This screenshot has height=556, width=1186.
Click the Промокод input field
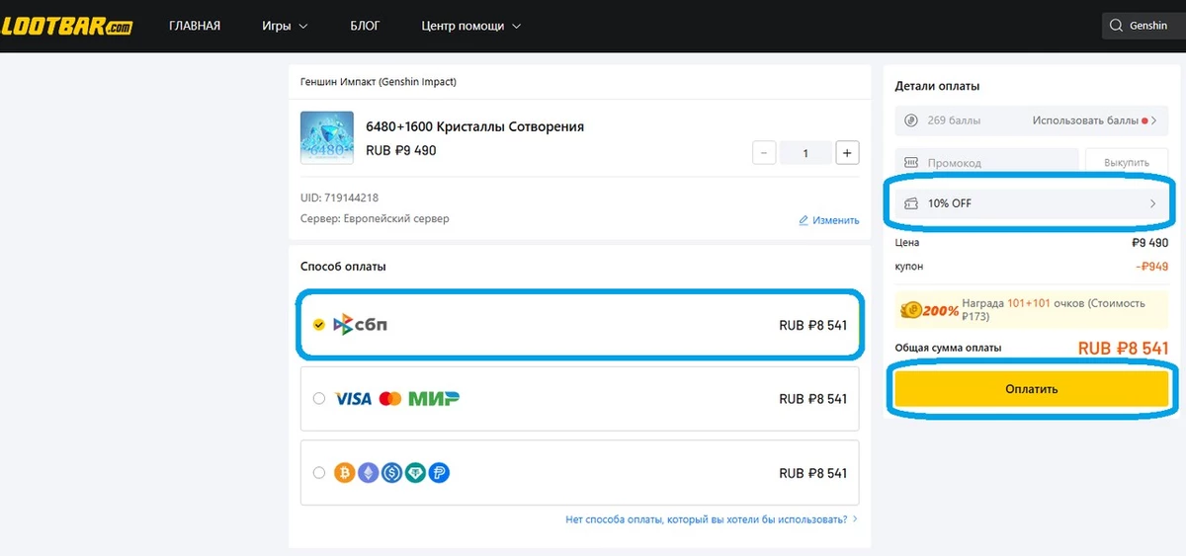tap(987, 162)
